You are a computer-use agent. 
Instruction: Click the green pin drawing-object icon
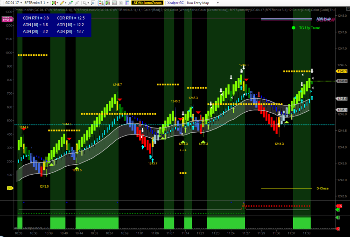[x=70, y=3]
